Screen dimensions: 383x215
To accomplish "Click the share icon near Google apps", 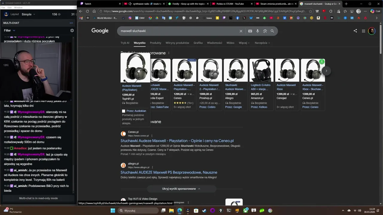I will [x=355, y=31].
